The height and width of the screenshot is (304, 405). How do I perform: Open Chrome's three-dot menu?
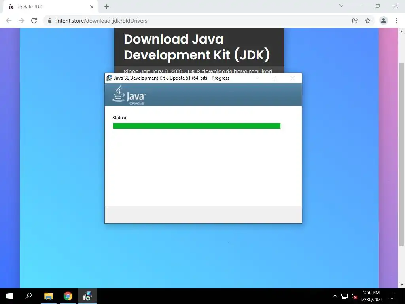click(396, 21)
